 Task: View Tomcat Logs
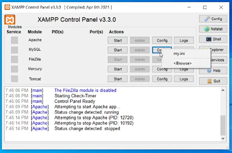click(184, 79)
